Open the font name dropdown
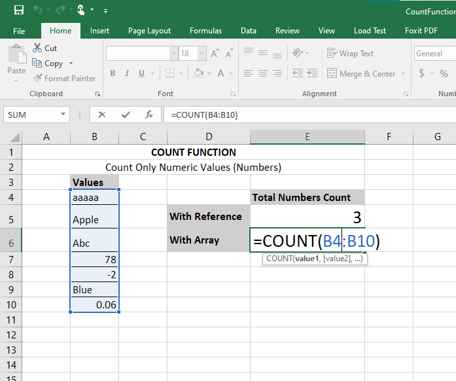The width and height of the screenshot is (456, 381). coord(173,54)
